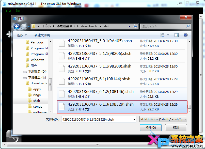Select file 4292031360437_6.1(10B144).shsh
Screen dimensions: 205x149
pos(121,81)
